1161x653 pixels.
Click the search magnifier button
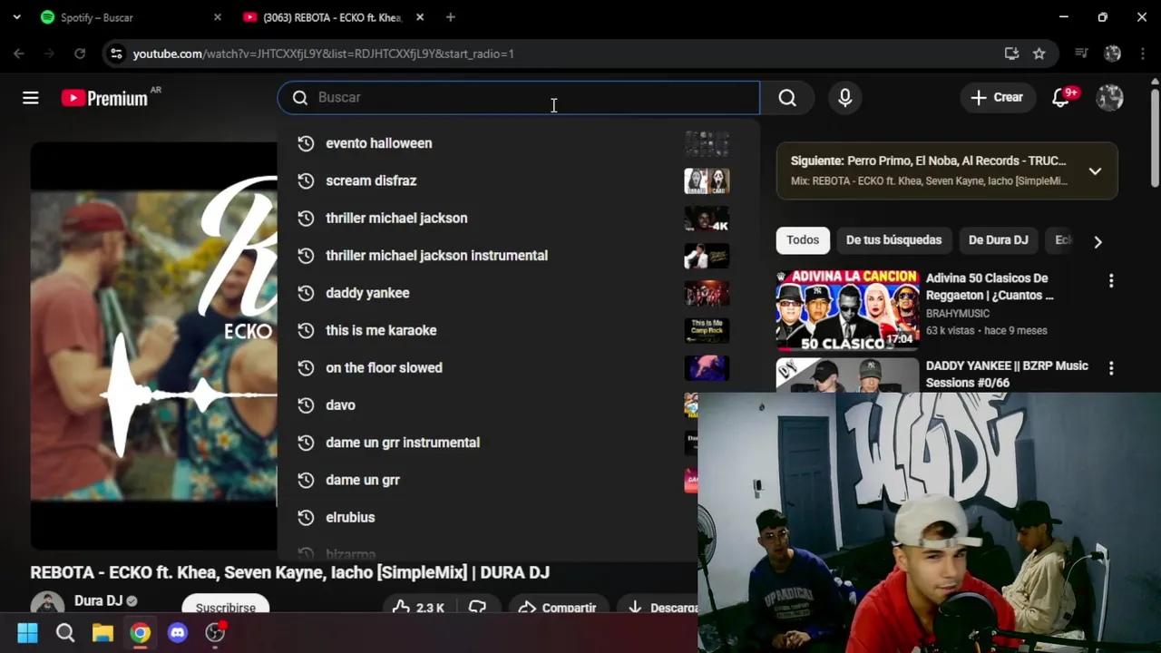pos(787,98)
